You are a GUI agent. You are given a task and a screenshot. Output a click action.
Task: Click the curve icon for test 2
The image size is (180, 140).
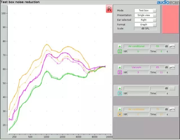(x=172, y=67)
